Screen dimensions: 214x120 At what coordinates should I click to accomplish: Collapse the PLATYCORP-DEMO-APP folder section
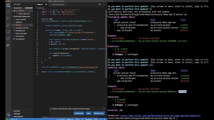coord(22,16)
